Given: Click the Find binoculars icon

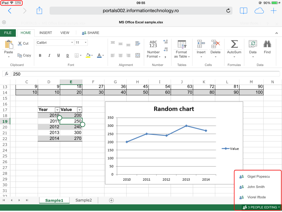Looking at the screenshot, I should (x=267, y=44).
